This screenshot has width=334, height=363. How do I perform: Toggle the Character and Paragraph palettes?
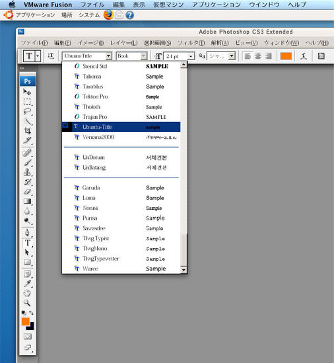321,56
